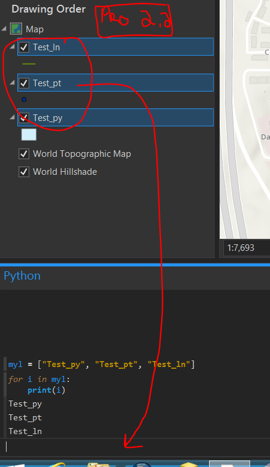This screenshot has height=467, width=270.
Task: Open the green line symbol of Test_ln
Action: (29, 63)
